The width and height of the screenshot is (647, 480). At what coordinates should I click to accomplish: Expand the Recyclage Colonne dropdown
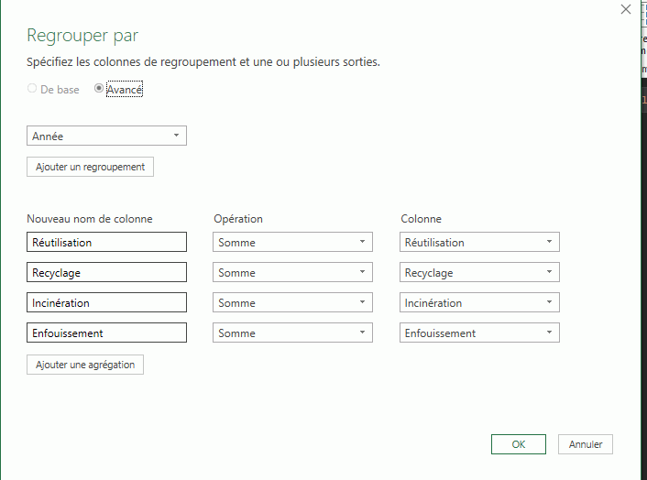[x=479, y=273]
